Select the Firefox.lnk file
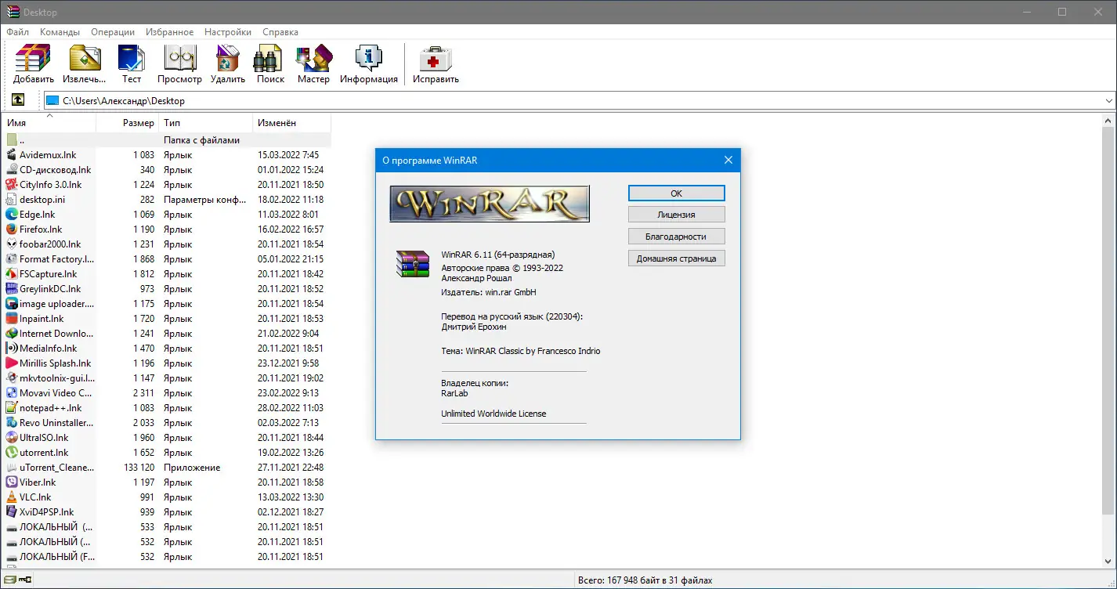The width and height of the screenshot is (1117, 589). [x=41, y=229]
